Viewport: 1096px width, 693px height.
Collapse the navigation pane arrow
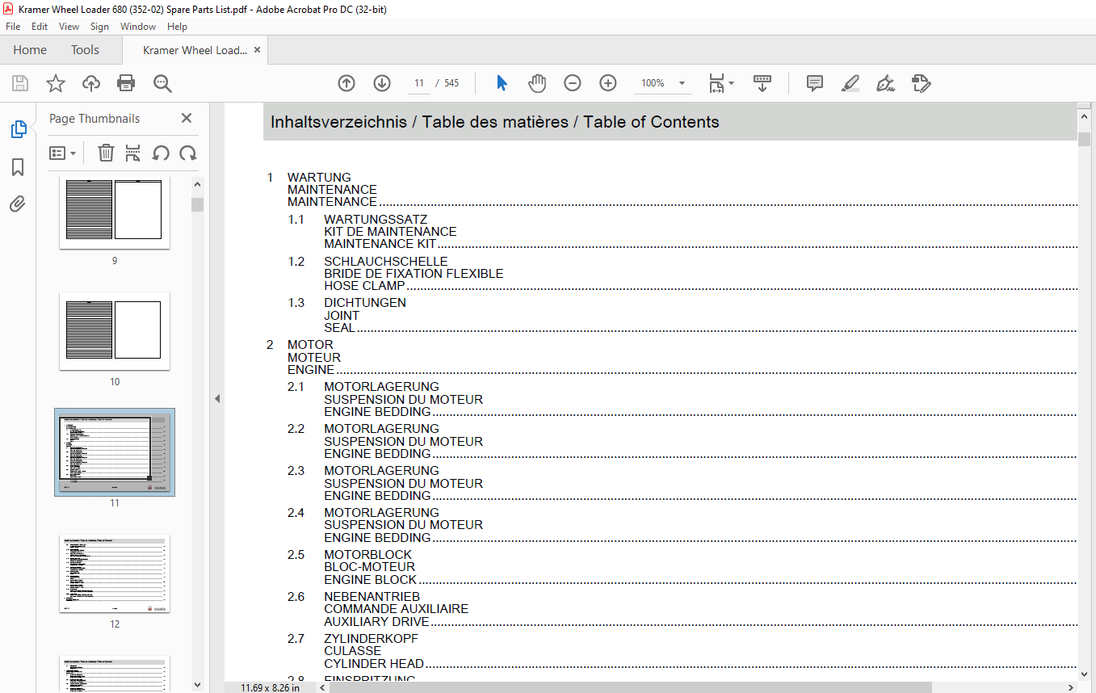(x=216, y=398)
